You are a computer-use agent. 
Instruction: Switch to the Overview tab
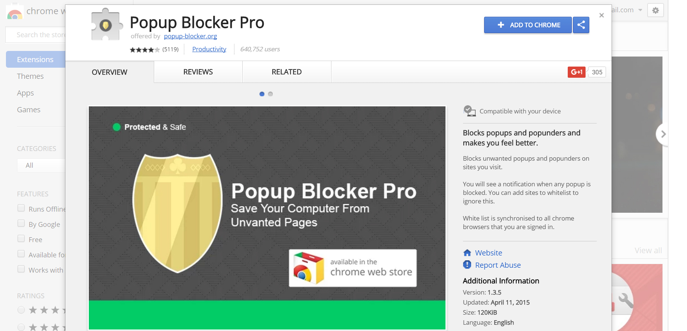[x=110, y=72]
